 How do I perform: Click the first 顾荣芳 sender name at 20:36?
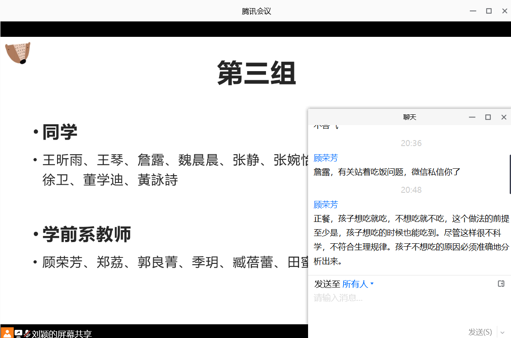coord(326,158)
